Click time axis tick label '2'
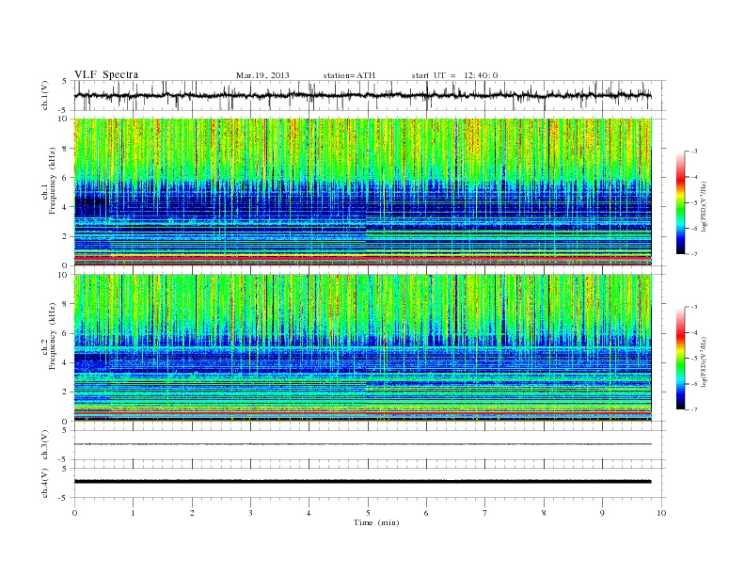Screen dimensions: 745x576 pos(192,513)
